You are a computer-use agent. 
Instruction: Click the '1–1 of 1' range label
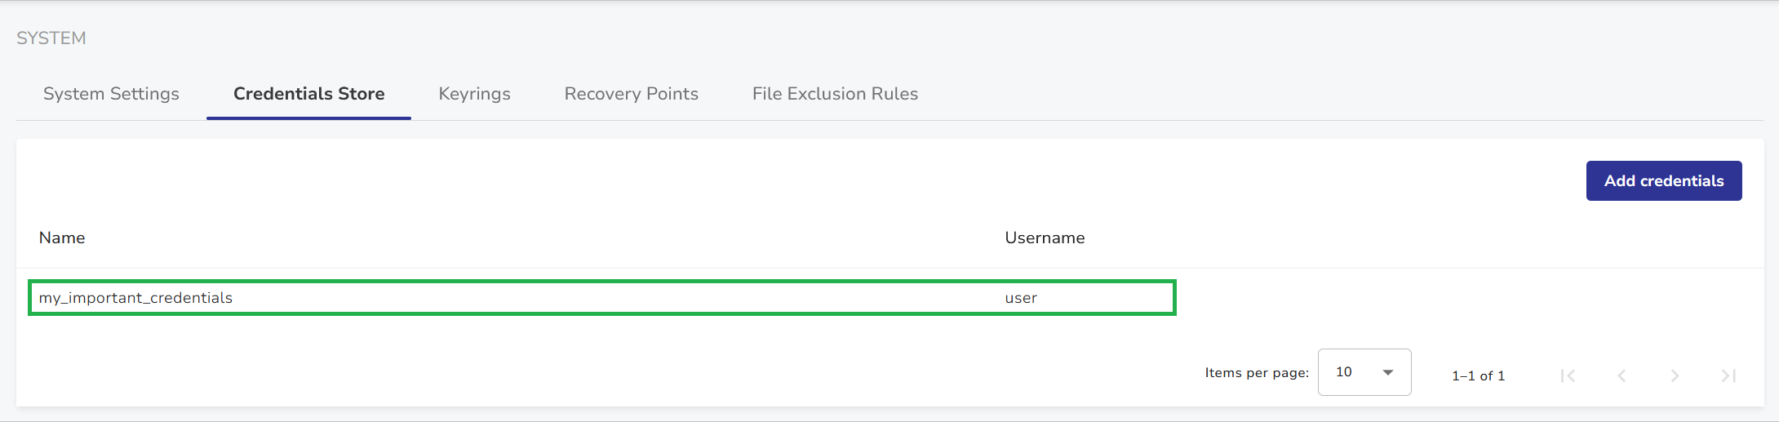click(x=1478, y=375)
